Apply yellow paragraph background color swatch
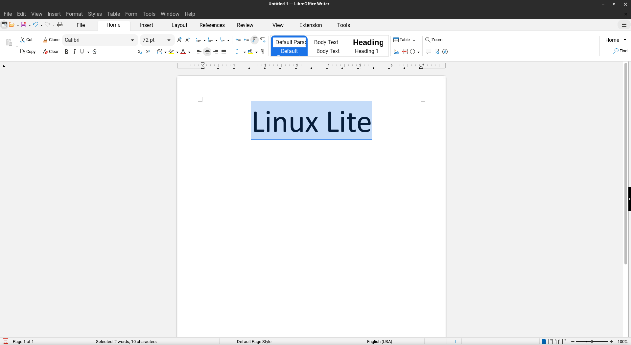The height and width of the screenshot is (345, 631). [x=250, y=52]
